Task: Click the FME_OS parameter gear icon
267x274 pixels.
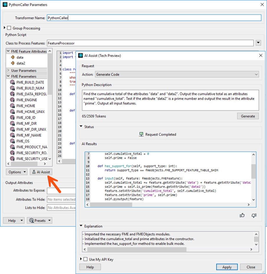Action: pos(12,141)
